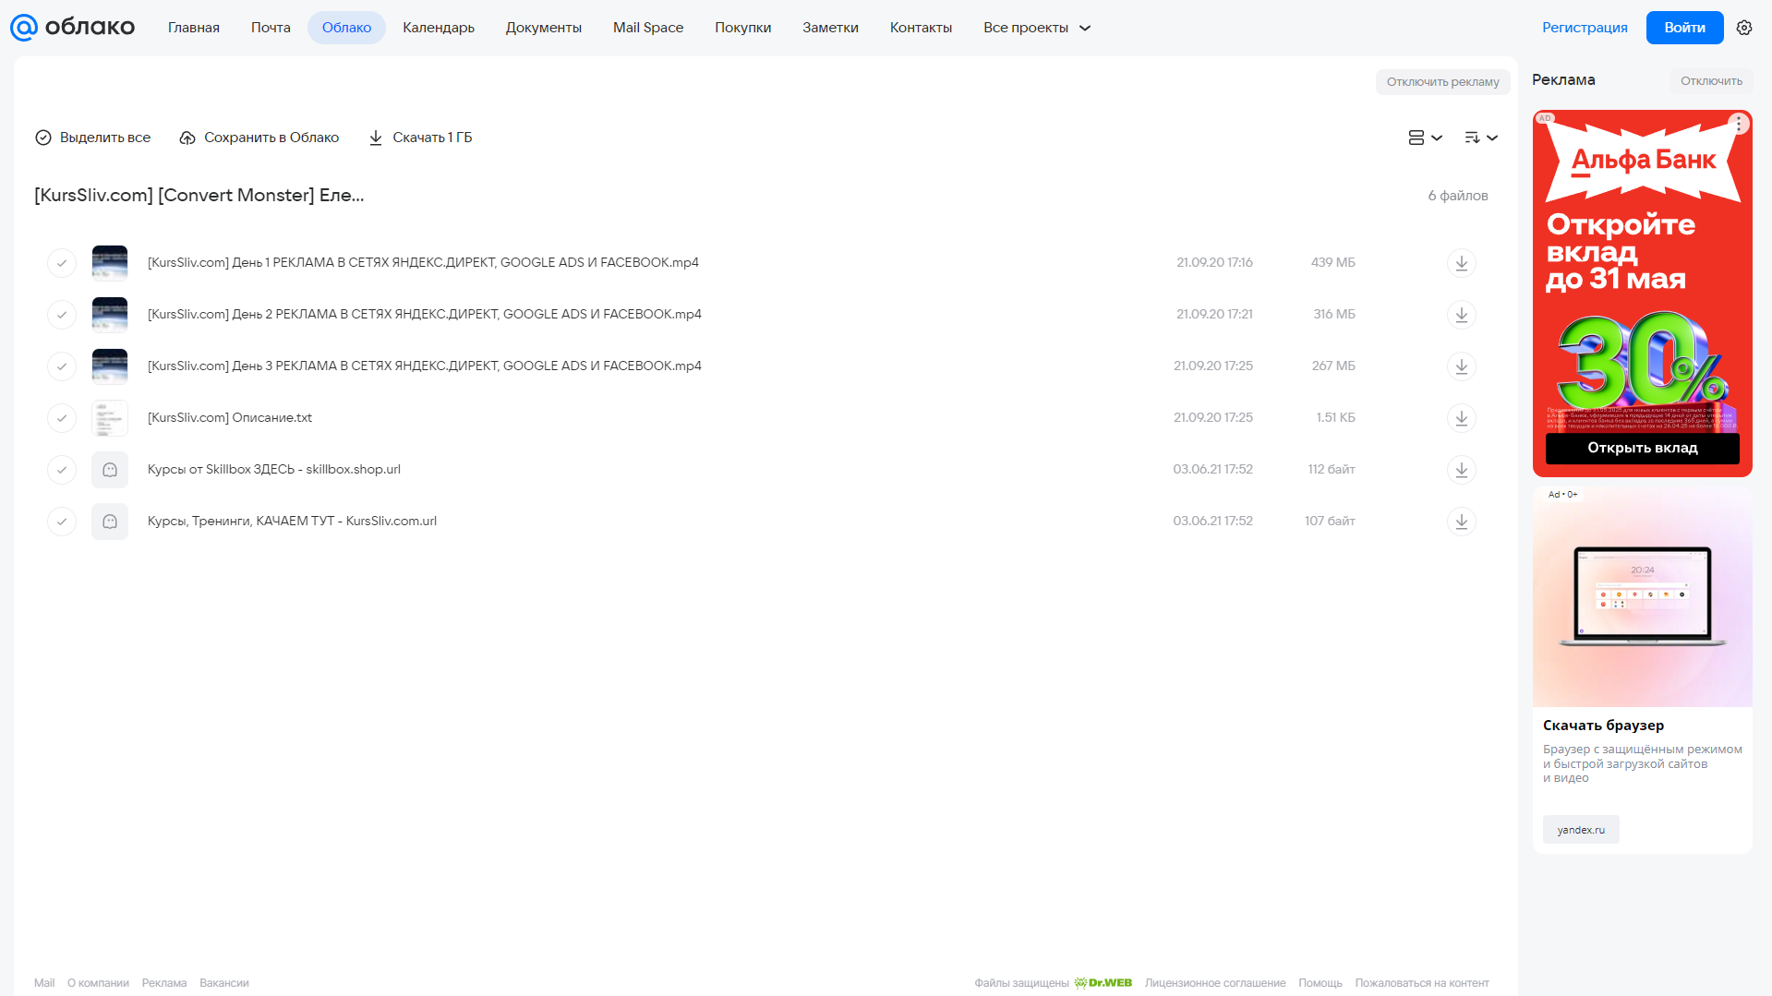Download the KursSliv.com.url file
This screenshot has height=996, width=1772.
point(1461,522)
